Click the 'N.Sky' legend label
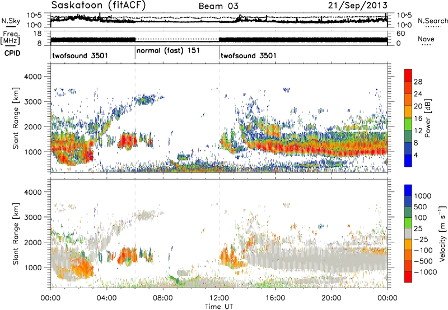The width and height of the screenshot is (448, 310). (x=11, y=21)
